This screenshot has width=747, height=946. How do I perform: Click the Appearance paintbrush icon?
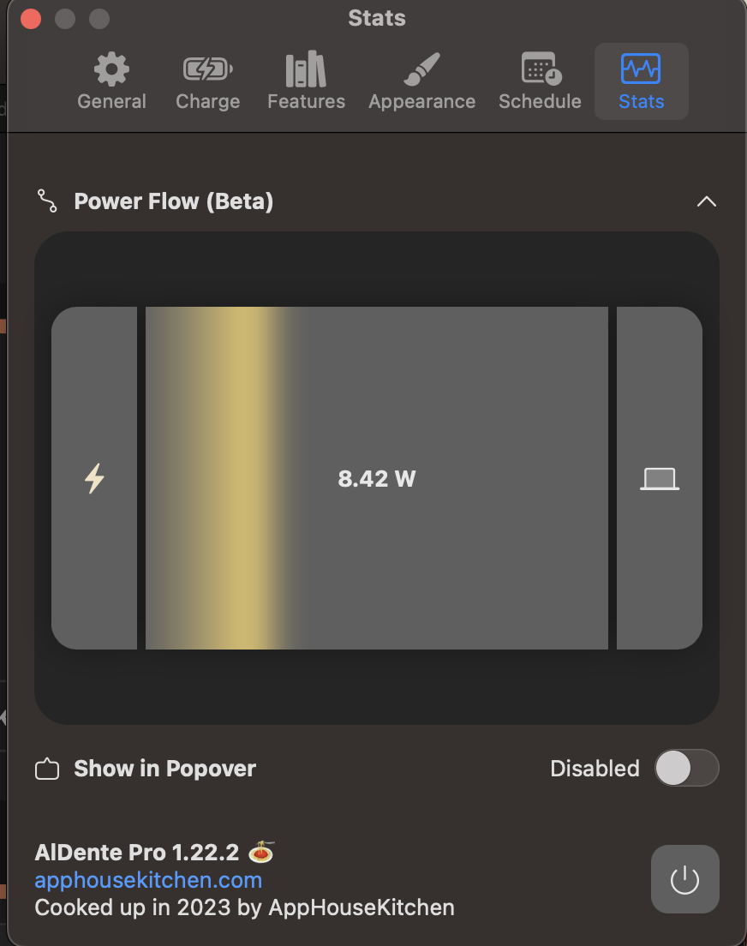coord(421,69)
